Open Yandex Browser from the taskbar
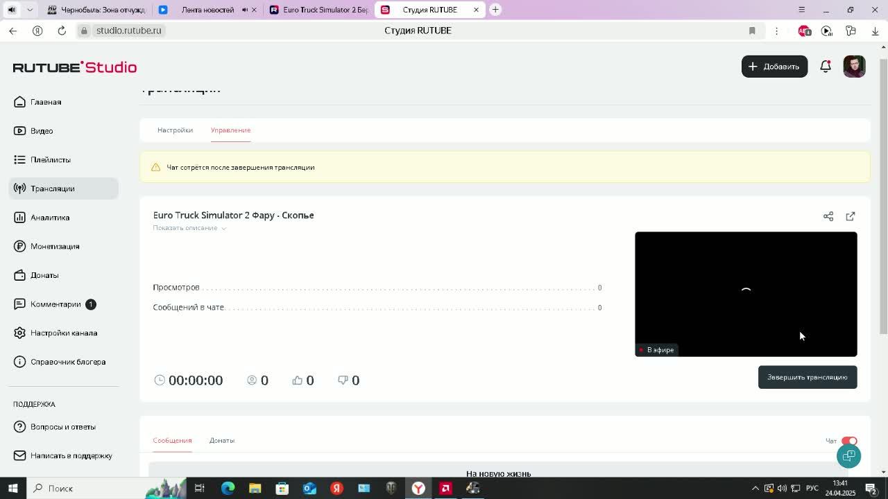This screenshot has width=888, height=499. (418, 488)
